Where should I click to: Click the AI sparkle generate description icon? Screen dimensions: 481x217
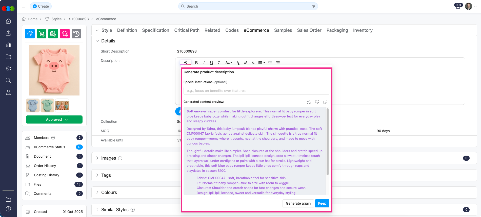pyautogui.click(x=185, y=62)
